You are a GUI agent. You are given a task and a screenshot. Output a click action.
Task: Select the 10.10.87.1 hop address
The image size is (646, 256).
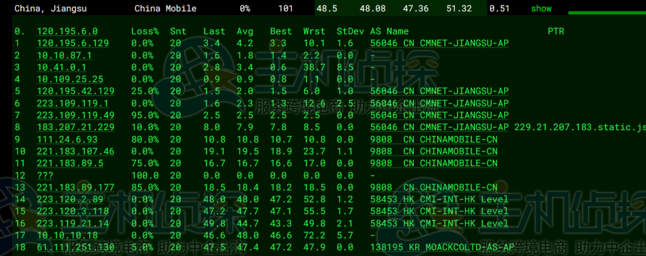[64, 55]
